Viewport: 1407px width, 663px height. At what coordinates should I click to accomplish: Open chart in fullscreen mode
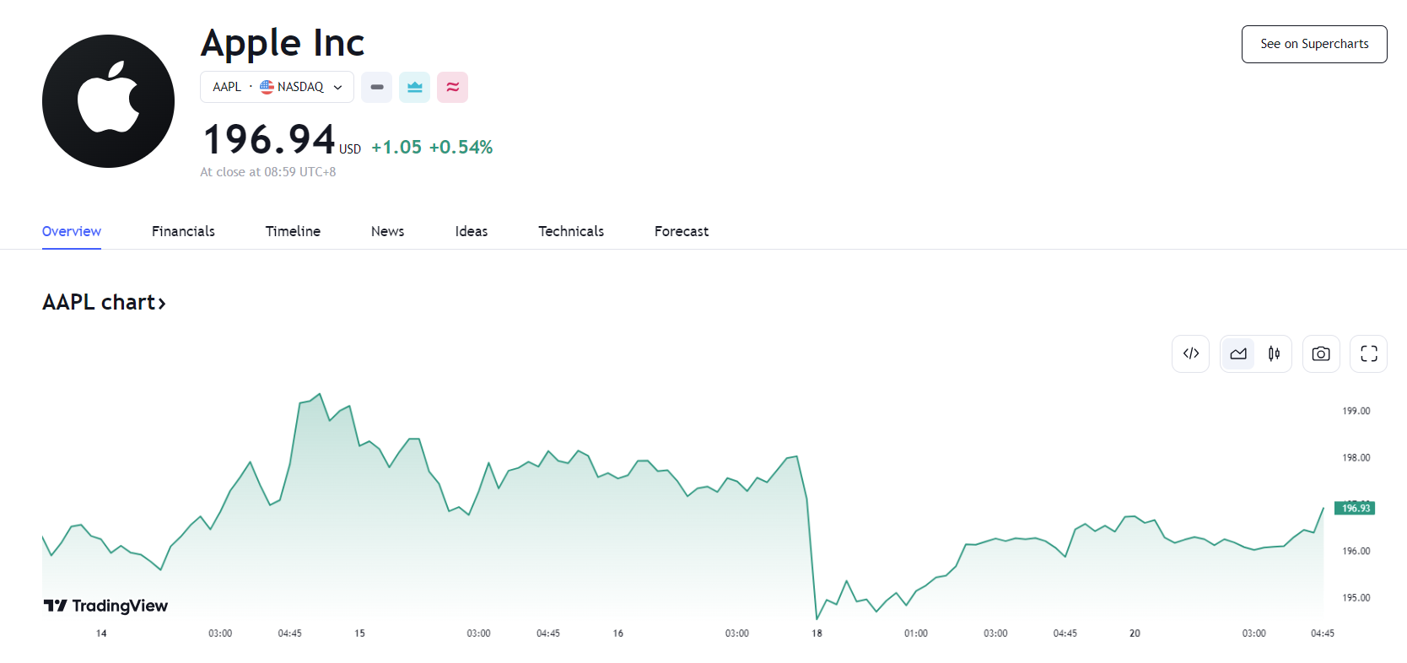pyautogui.click(x=1368, y=353)
